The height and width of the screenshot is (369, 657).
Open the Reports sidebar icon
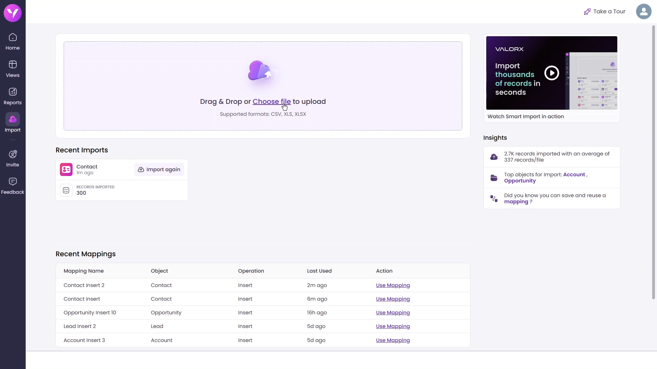point(13,92)
